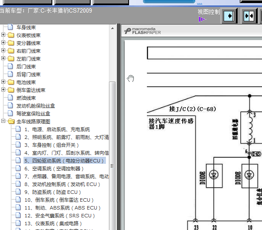Collapse the 全车线路原理图 node

[3, 121]
